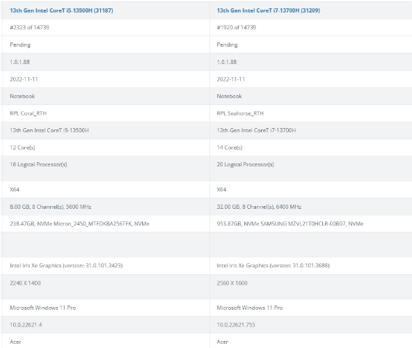Image resolution: width=412 pixels, height=348 pixels.
Task: Select the 12 Core(s) value
Action: (x=22, y=148)
